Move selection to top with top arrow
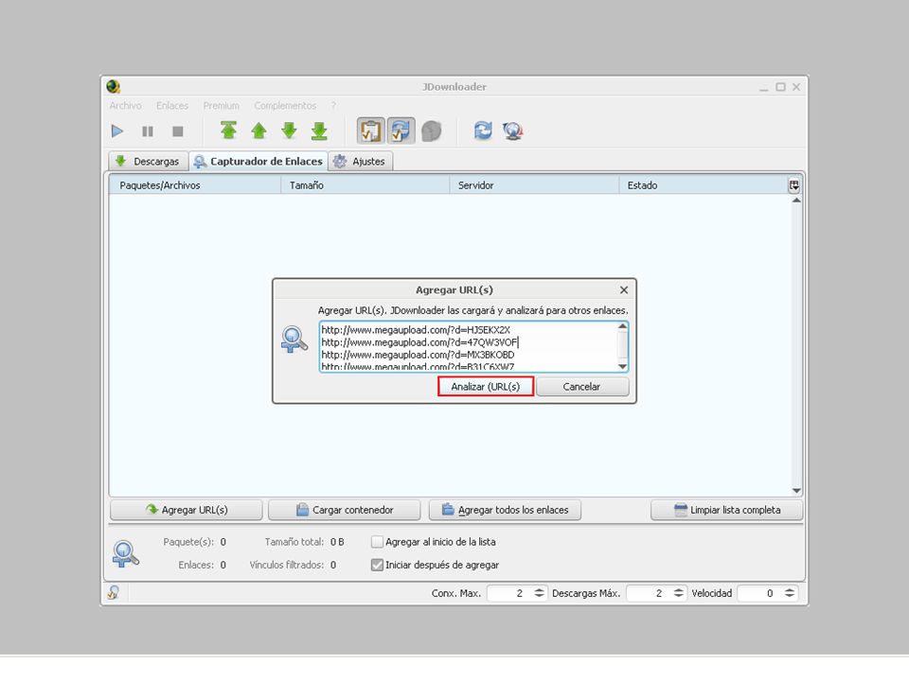This screenshot has height=681, width=909. tap(228, 131)
